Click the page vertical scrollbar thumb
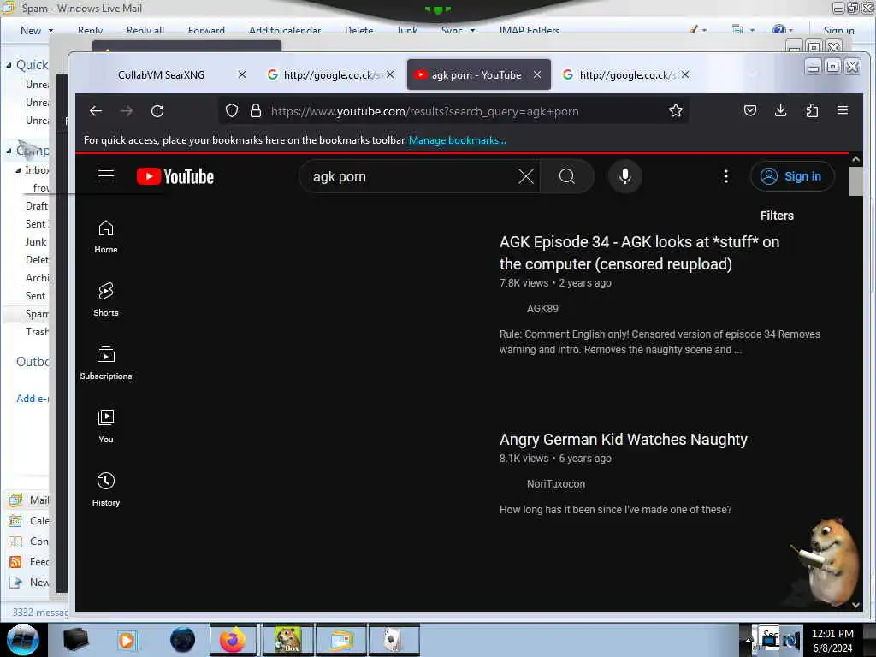The height and width of the screenshot is (657, 876). click(855, 181)
